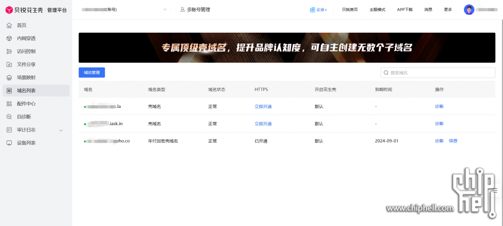
Task: Click the promotional 专属顶级壳域名 banner
Action: pos(287,48)
